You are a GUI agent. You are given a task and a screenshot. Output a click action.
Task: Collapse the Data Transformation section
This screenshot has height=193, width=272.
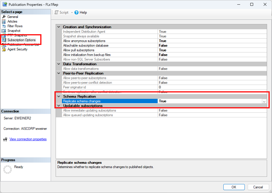(x=58, y=64)
